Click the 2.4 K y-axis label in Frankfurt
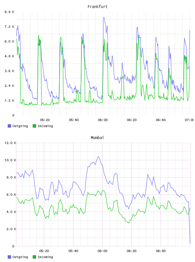 pos(10,86)
